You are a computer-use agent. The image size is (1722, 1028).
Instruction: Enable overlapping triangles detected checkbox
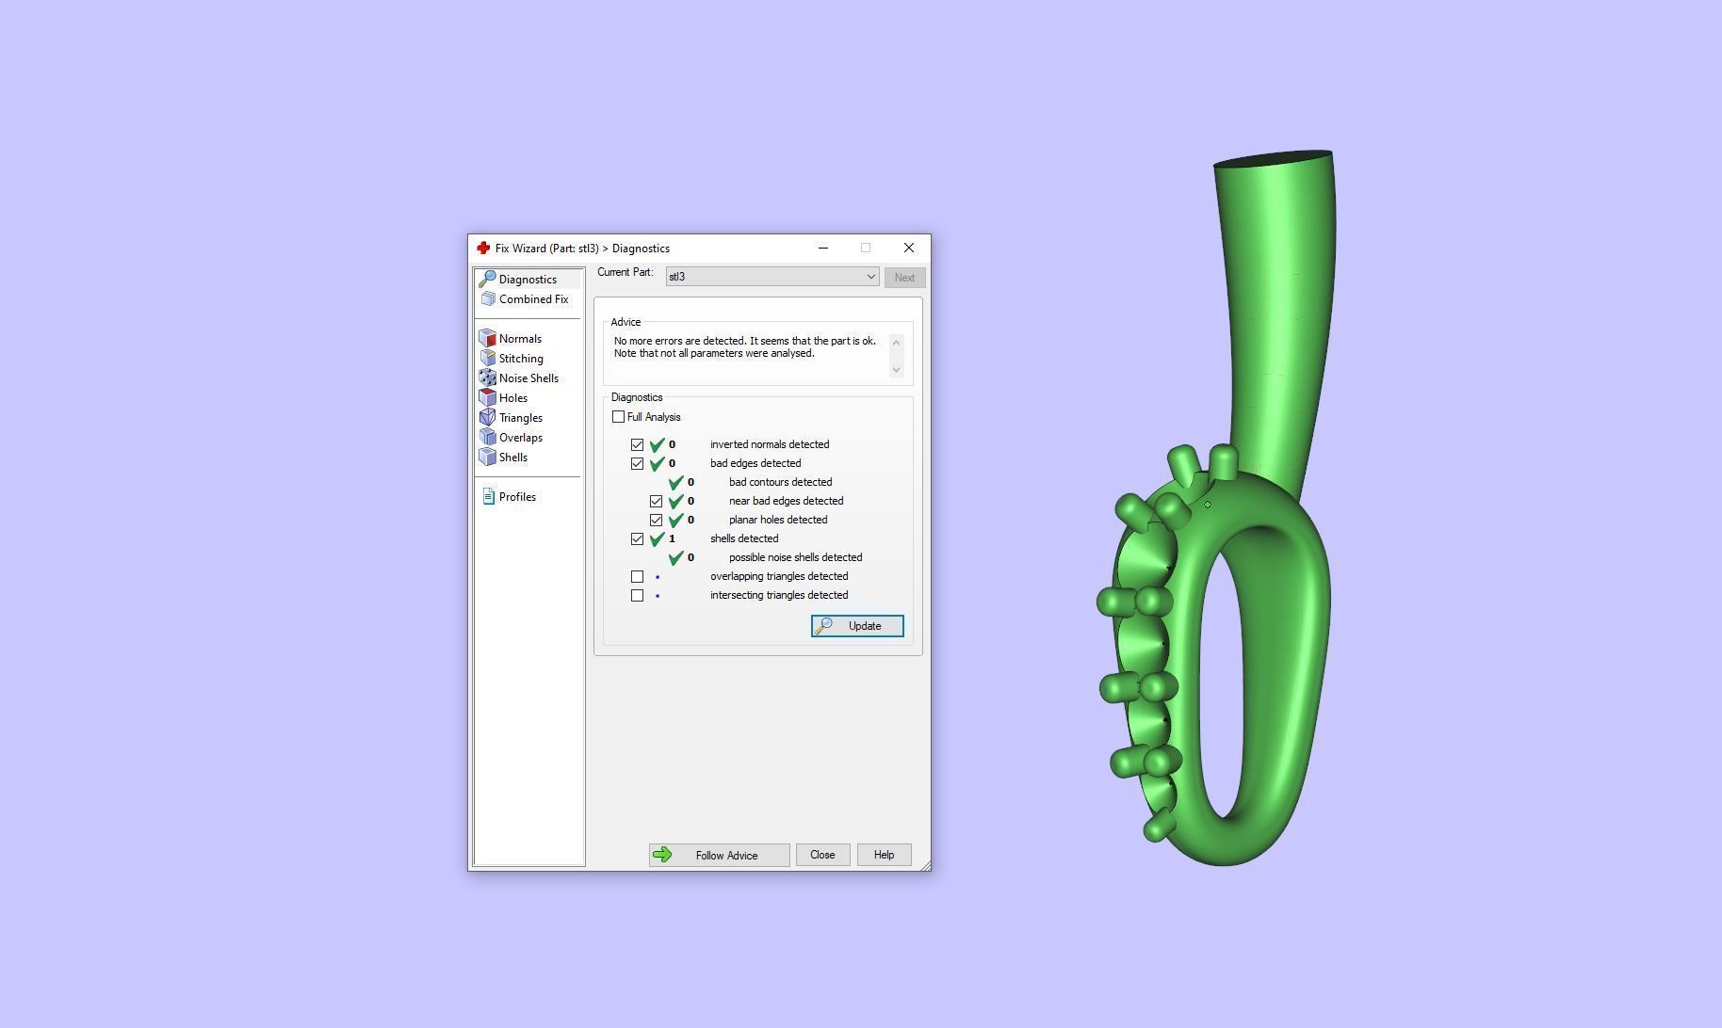pyautogui.click(x=637, y=576)
